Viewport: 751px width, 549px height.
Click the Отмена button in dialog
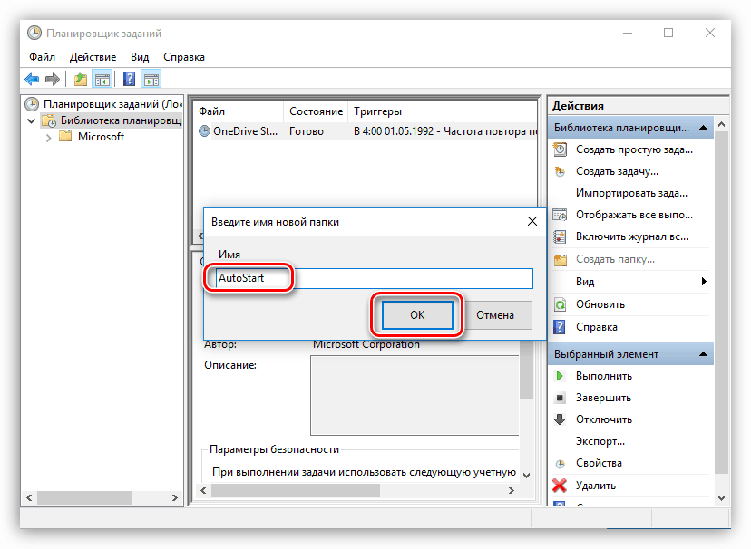494,315
